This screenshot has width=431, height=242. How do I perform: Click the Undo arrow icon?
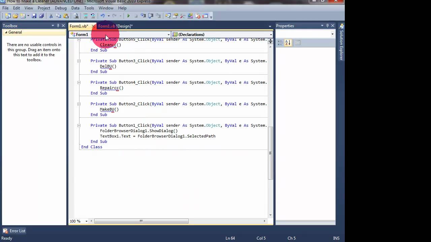click(x=102, y=16)
